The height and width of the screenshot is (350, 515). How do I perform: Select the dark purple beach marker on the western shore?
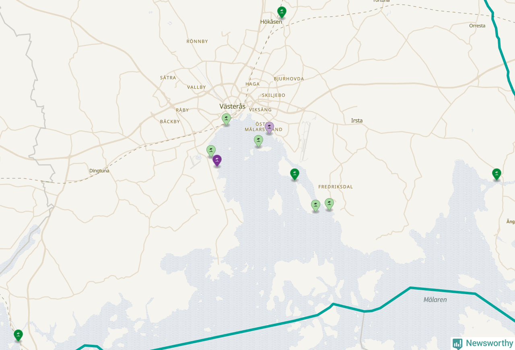217,161
